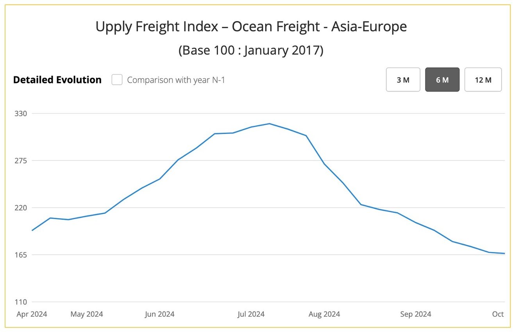Click the Jul 2024 axis label
The height and width of the screenshot is (334, 518).
pos(251,314)
